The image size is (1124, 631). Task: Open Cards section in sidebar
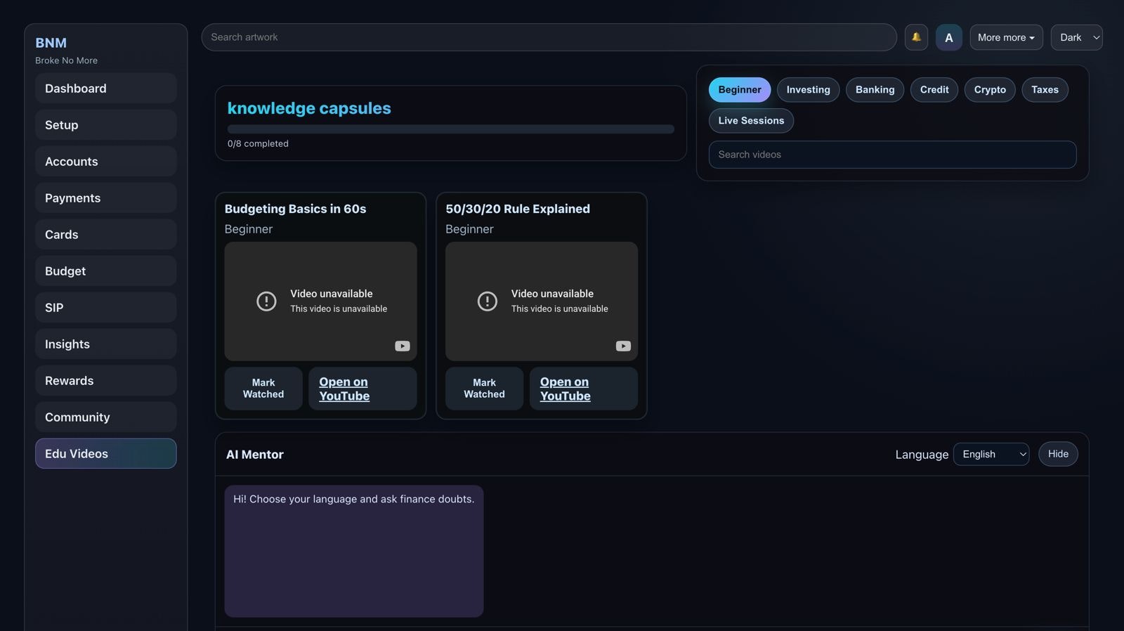pyautogui.click(x=105, y=234)
